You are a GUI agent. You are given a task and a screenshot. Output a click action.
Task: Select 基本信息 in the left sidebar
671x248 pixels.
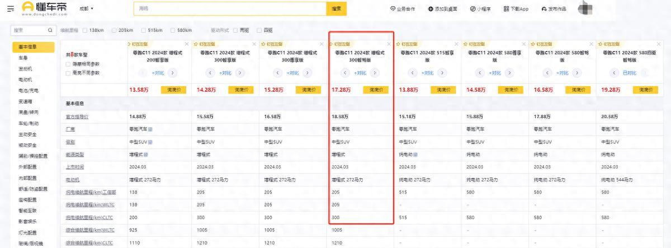coord(34,47)
